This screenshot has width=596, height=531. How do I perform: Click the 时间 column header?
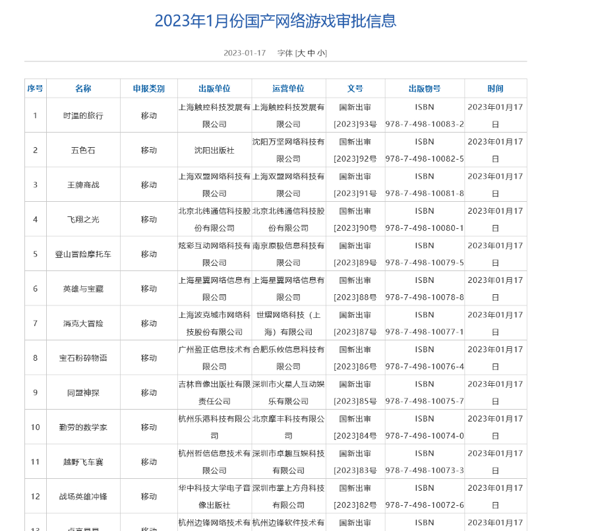coord(495,88)
